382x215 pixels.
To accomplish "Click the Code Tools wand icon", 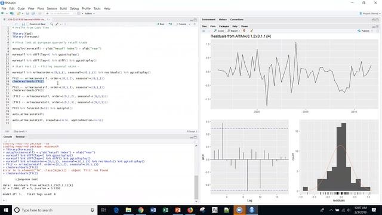I will click(x=57, y=24).
